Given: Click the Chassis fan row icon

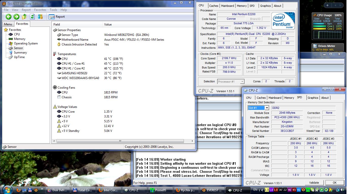Looking at the screenshot, I should 59,97.
